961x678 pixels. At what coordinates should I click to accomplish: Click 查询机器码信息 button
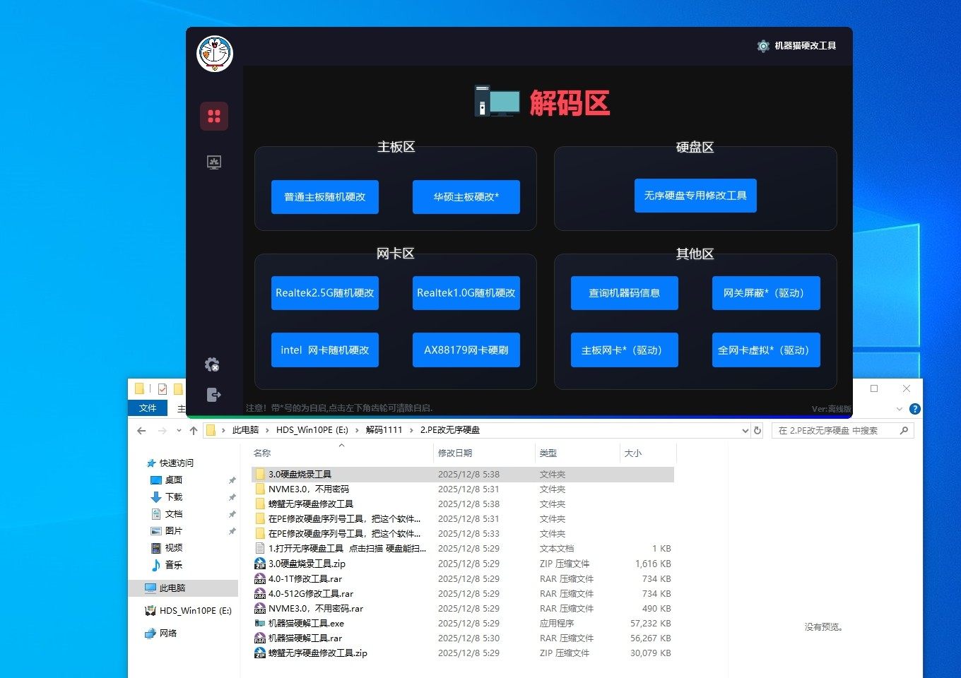pyautogui.click(x=625, y=293)
